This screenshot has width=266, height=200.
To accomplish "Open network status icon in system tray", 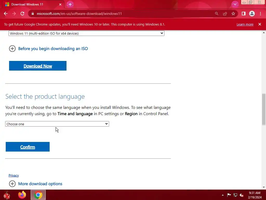I will (x=235, y=195).
